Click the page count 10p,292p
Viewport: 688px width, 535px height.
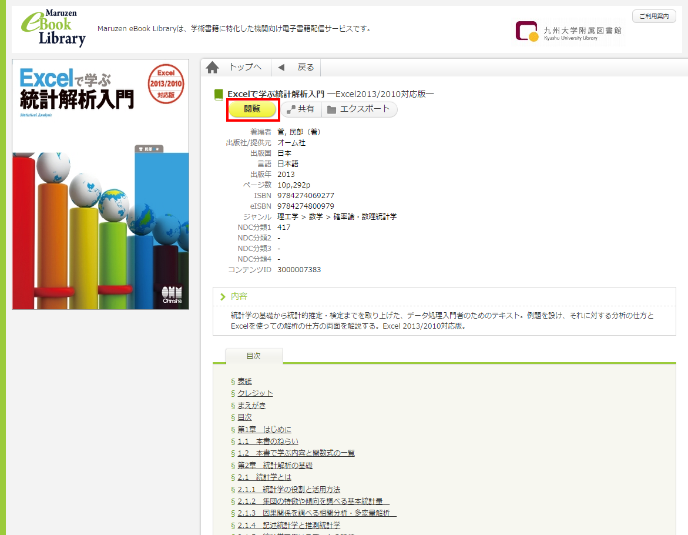coord(294,185)
